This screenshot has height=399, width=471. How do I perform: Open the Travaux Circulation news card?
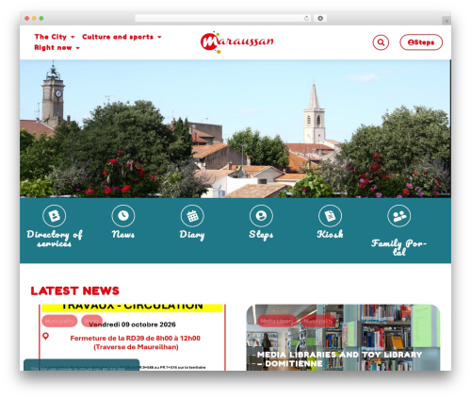[132, 337]
